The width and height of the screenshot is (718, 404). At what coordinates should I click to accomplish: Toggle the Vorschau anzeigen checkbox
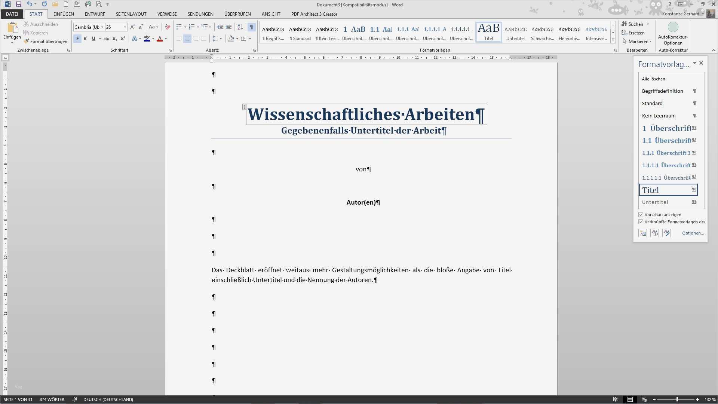click(x=641, y=215)
